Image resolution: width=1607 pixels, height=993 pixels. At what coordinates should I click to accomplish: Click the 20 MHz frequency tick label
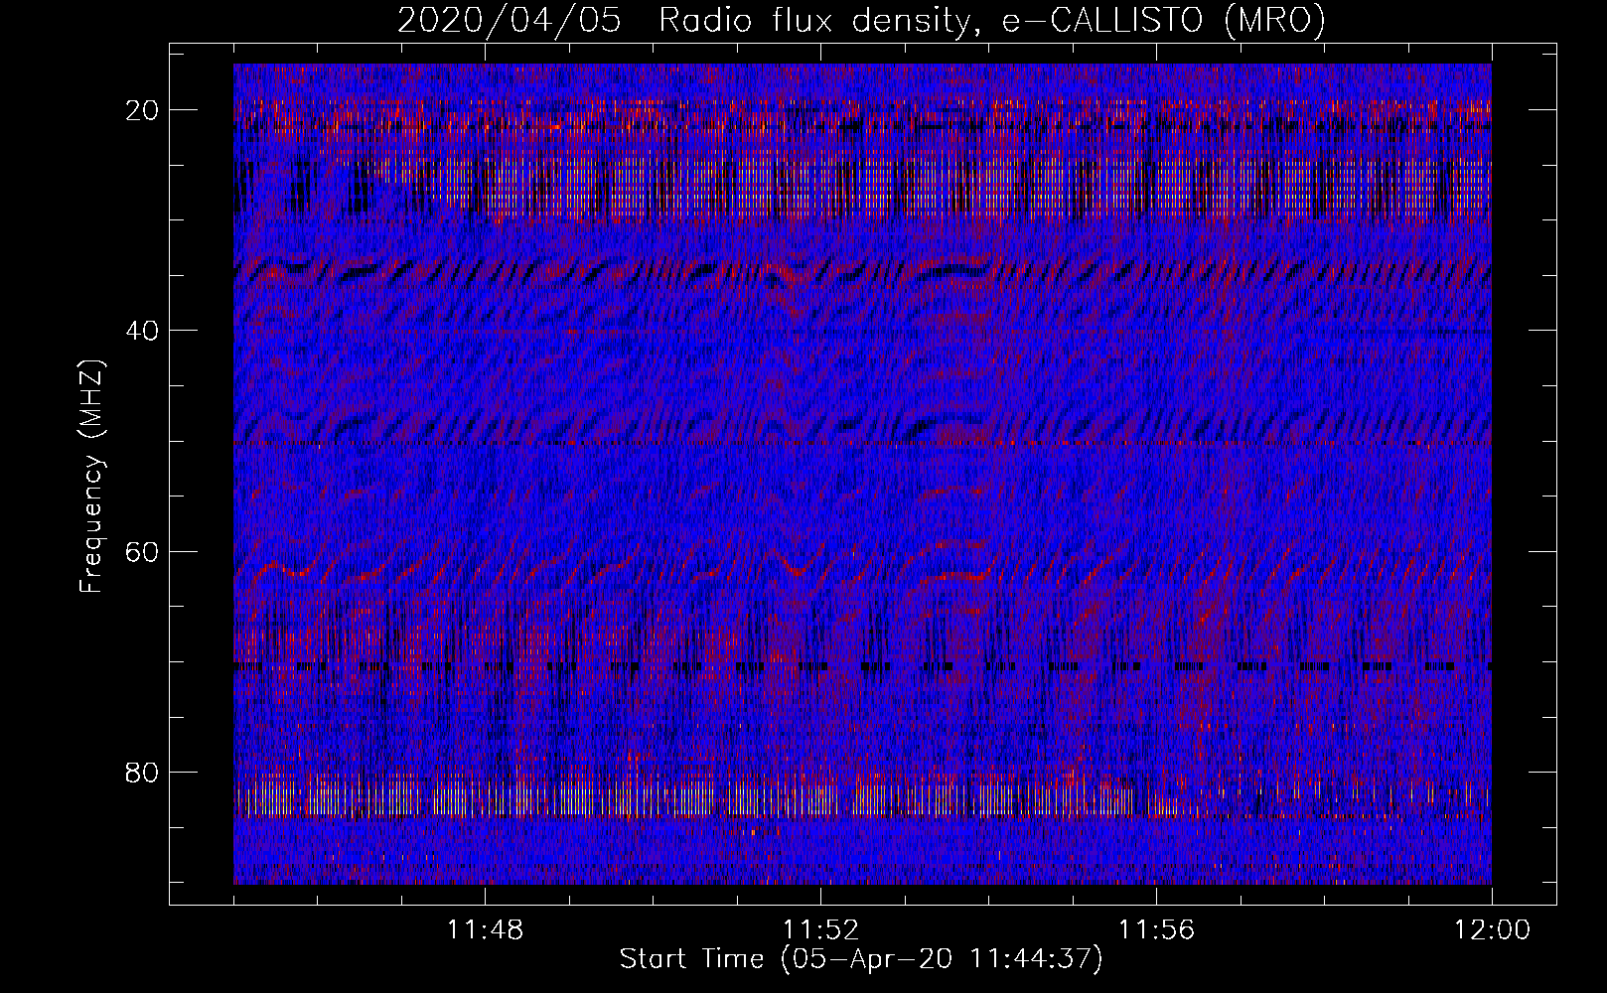click(x=143, y=110)
